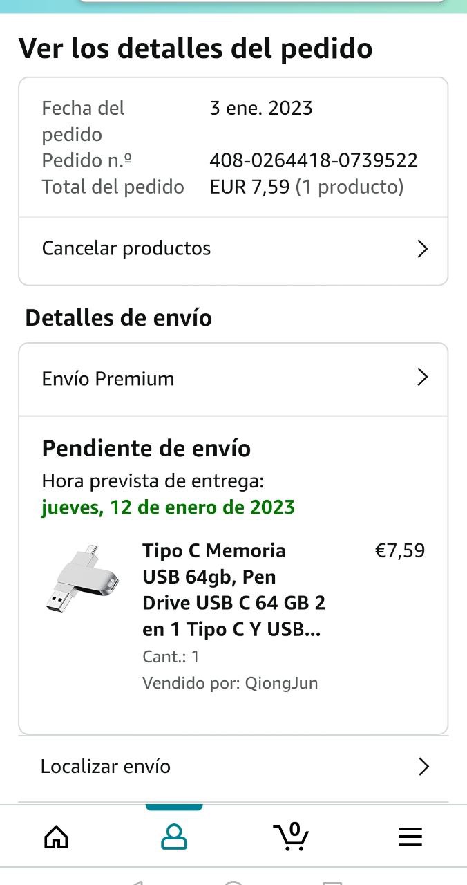Open the hamburger menu icon

coord(410,837)
